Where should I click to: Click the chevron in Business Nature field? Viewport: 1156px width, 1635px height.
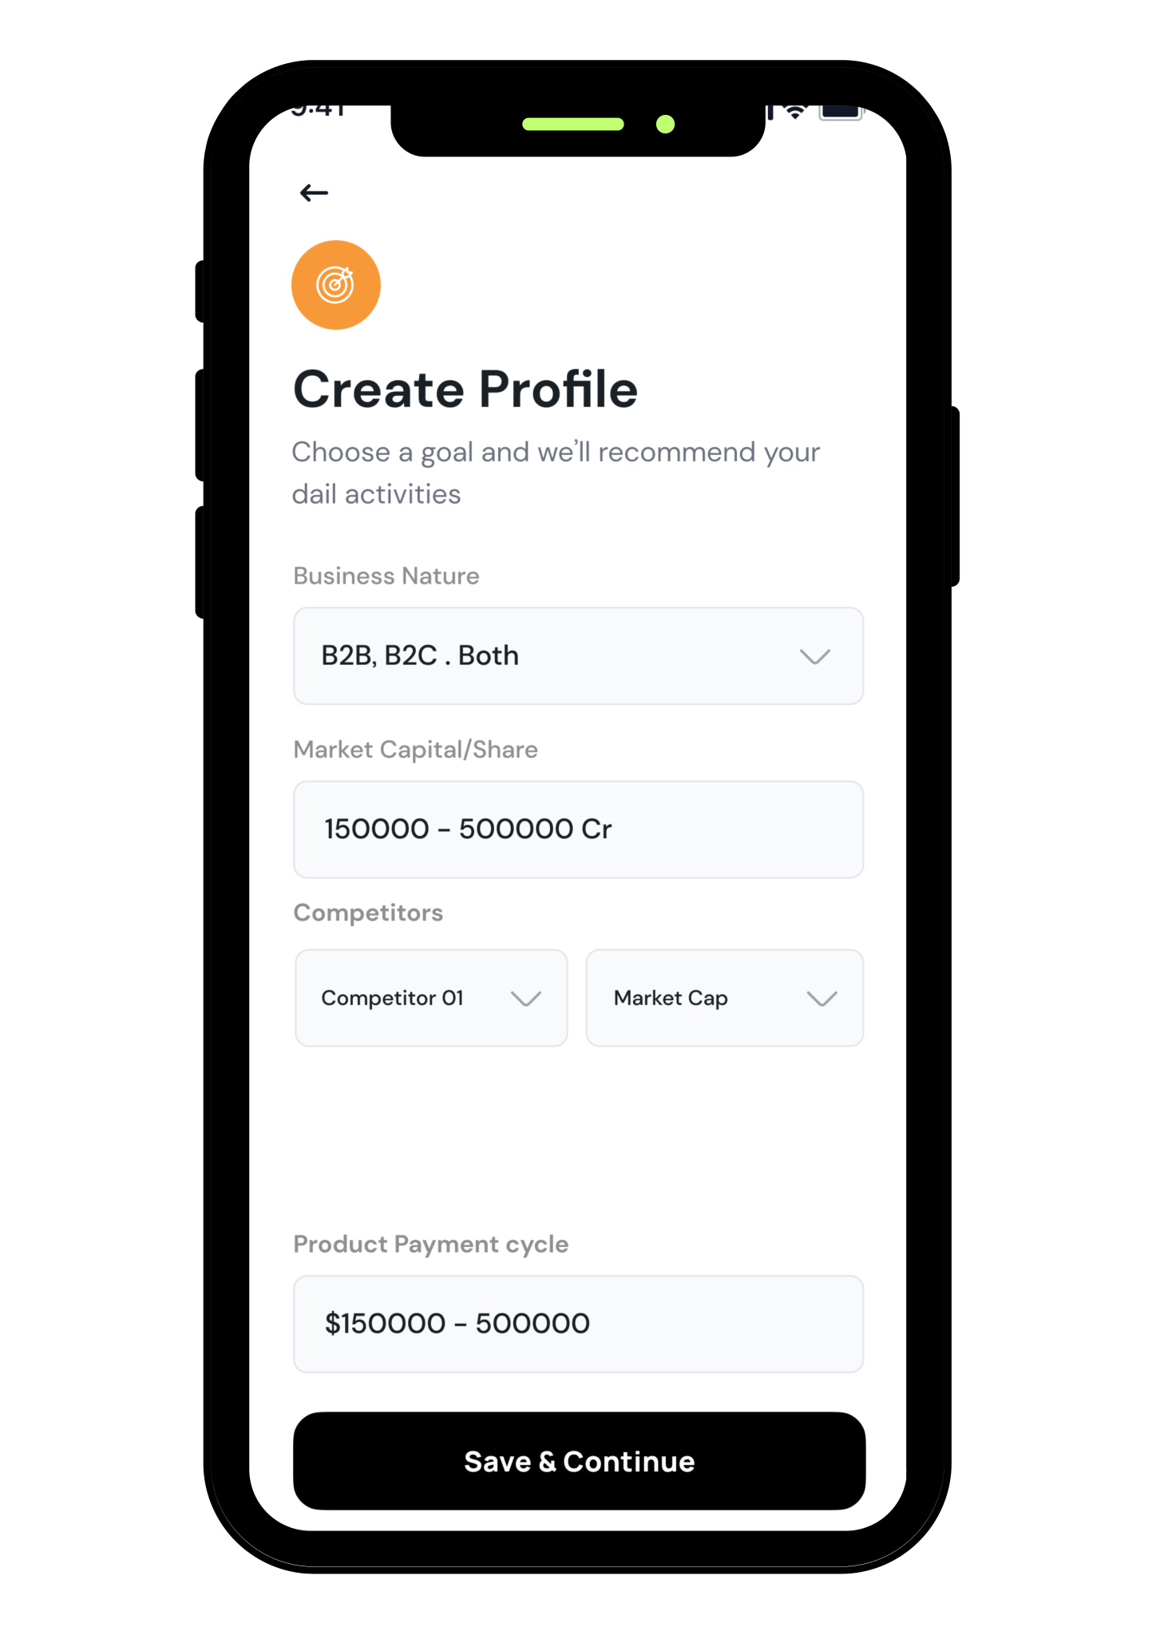[815, 656]
